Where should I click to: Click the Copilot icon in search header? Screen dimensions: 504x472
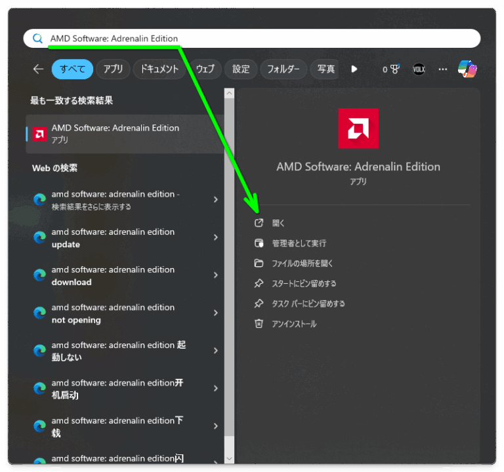coord(467,69)
